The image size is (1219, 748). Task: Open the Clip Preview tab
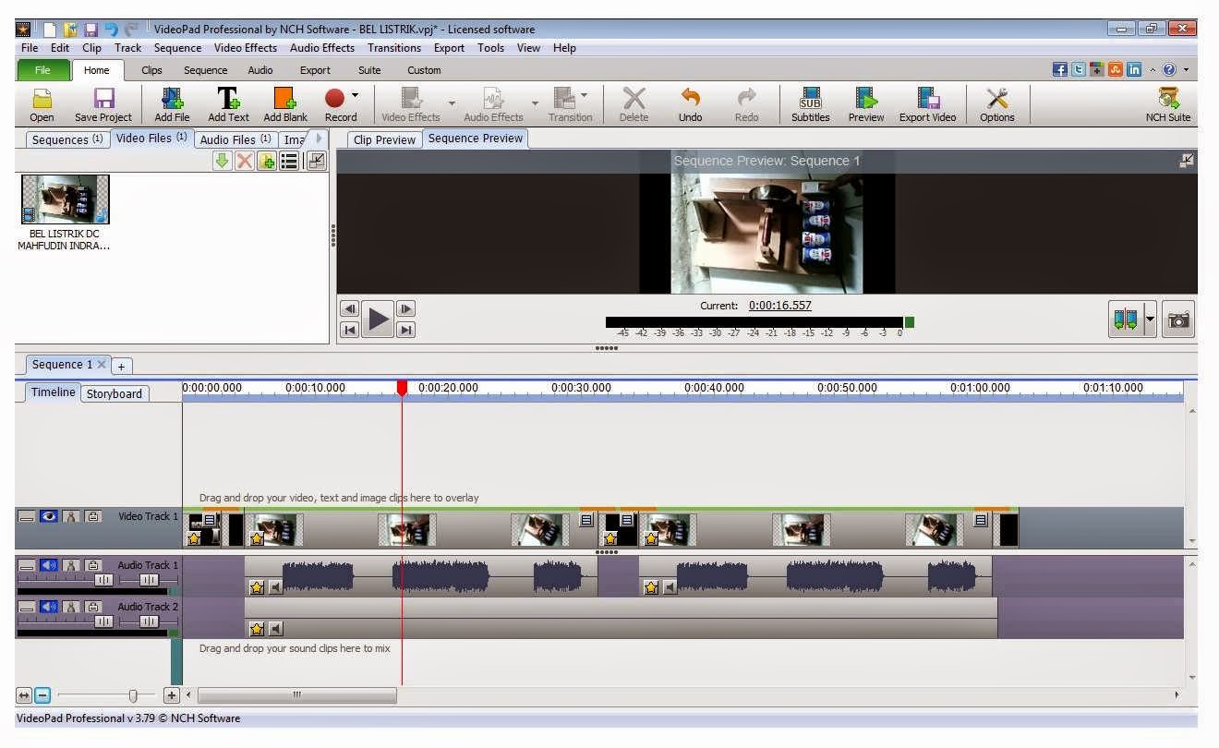click(384, 139)
